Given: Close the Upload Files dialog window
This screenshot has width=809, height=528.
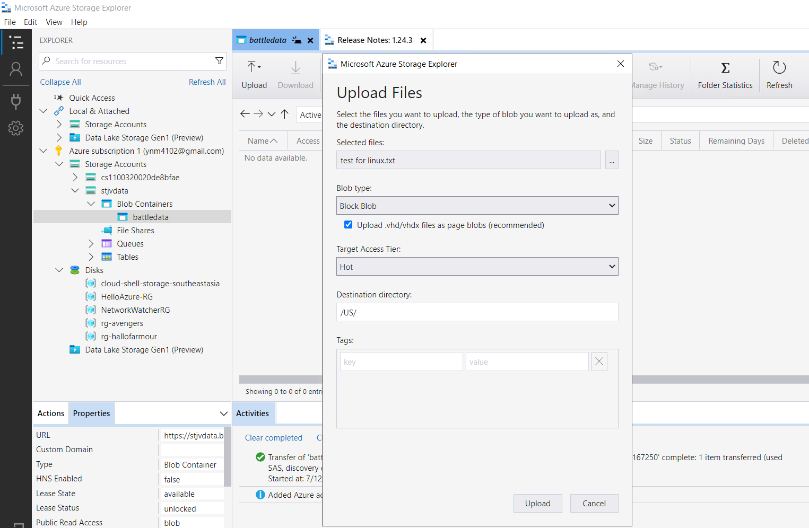Looking at the screenshot, I should pyautogui.click(x=621, y=64).
